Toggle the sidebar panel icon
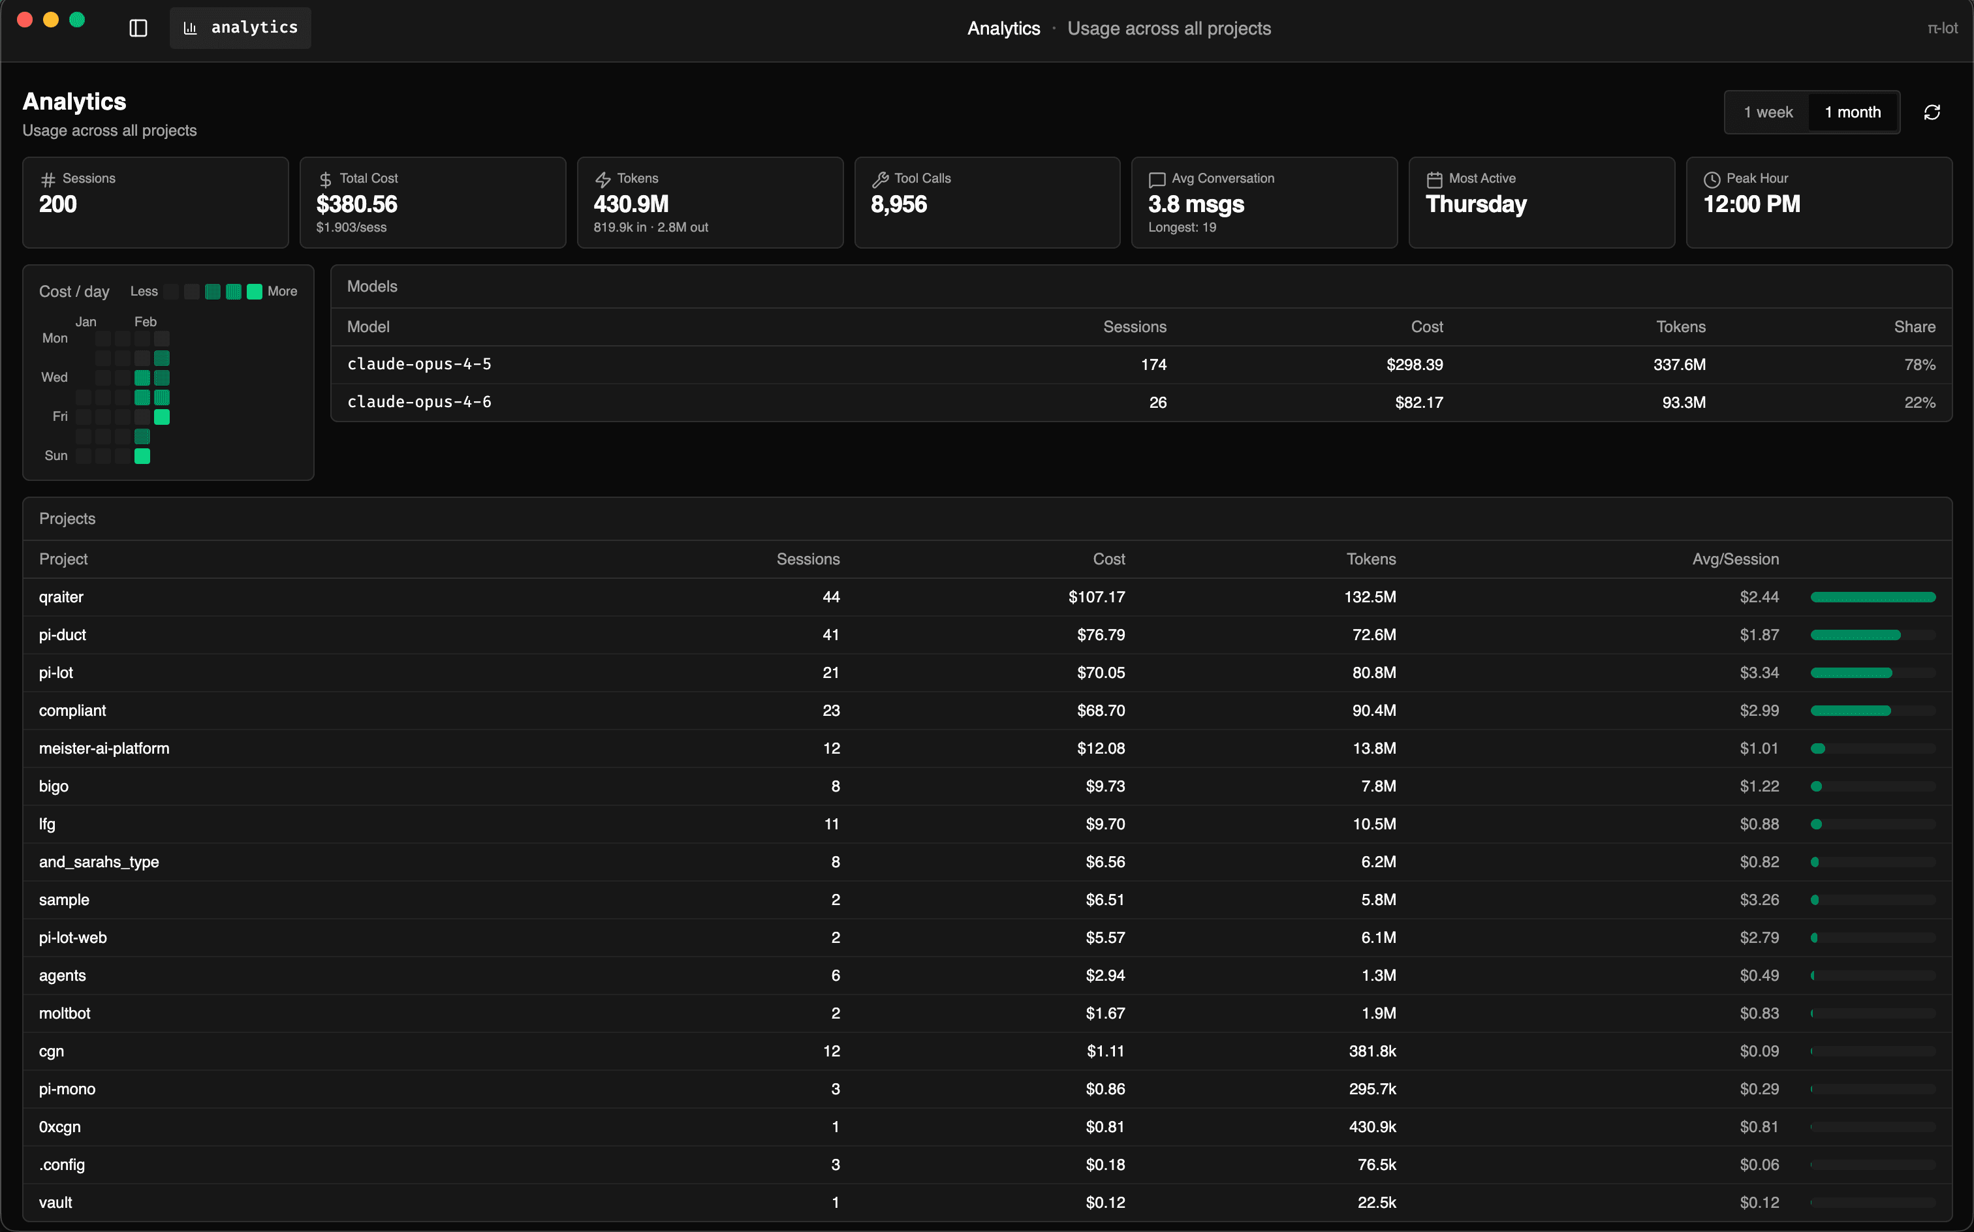1974x1232 pixels. (138, 27)
